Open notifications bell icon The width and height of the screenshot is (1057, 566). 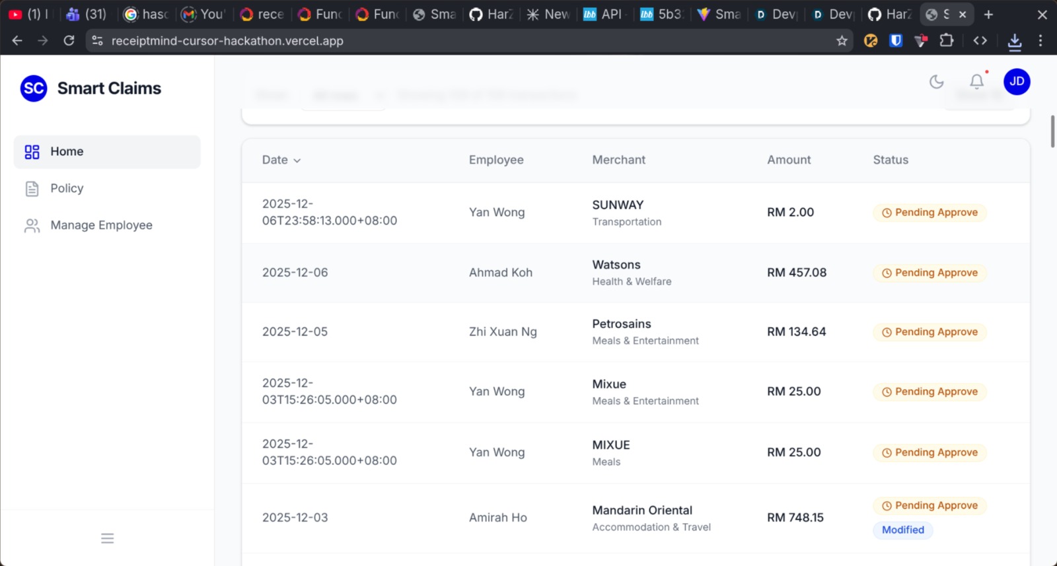coord(976,81)
